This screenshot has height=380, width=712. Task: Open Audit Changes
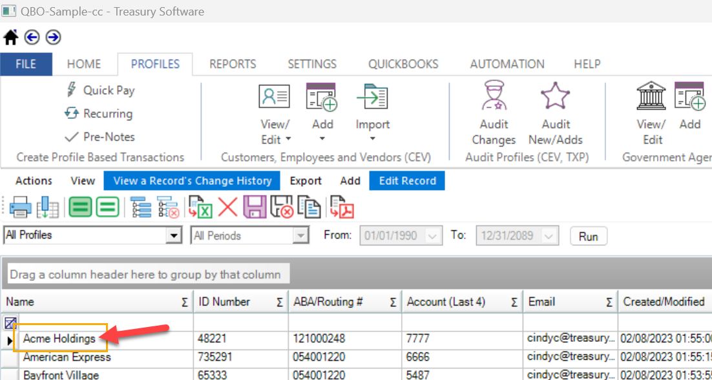point(493,113)
